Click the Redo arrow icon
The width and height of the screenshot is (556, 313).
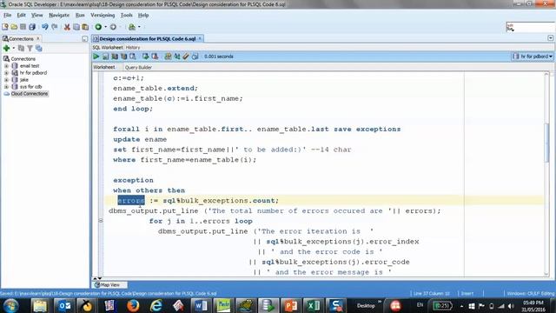click(x=54, y=27)
